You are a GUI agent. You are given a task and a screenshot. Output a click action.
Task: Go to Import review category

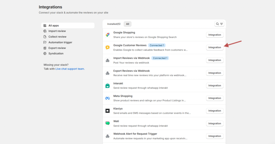coord(57,31)
